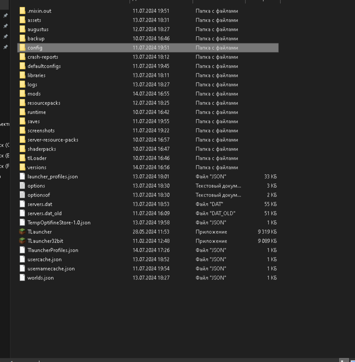Click the saves folder icon

[x=22, y=122]
